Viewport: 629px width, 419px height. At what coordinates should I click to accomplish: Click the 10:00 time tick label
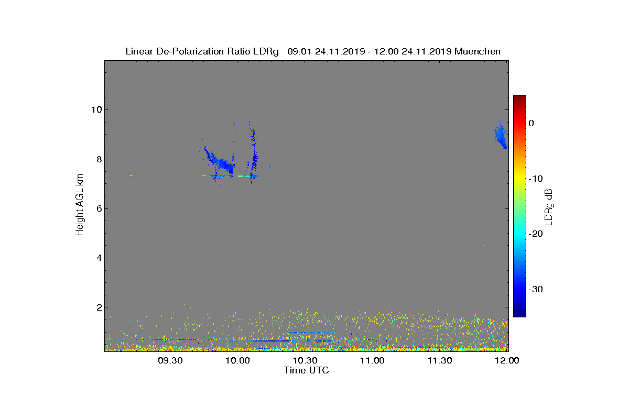(x=238, y=360)
